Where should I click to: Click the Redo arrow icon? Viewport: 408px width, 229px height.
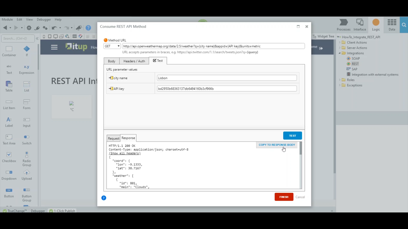click(x=67, y=28)
